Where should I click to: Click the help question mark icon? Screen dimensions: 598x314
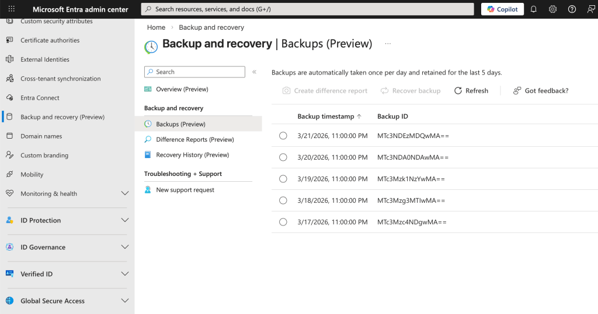point(572,9)
